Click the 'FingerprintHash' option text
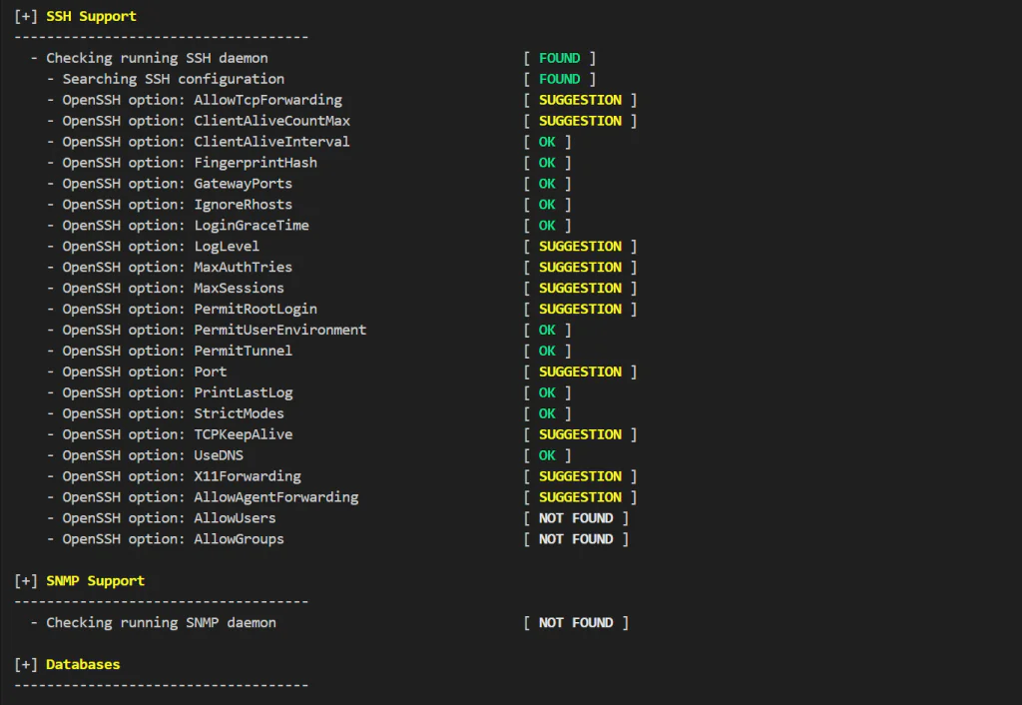This screenshot has height=705, width=1022. coord(255,163)
